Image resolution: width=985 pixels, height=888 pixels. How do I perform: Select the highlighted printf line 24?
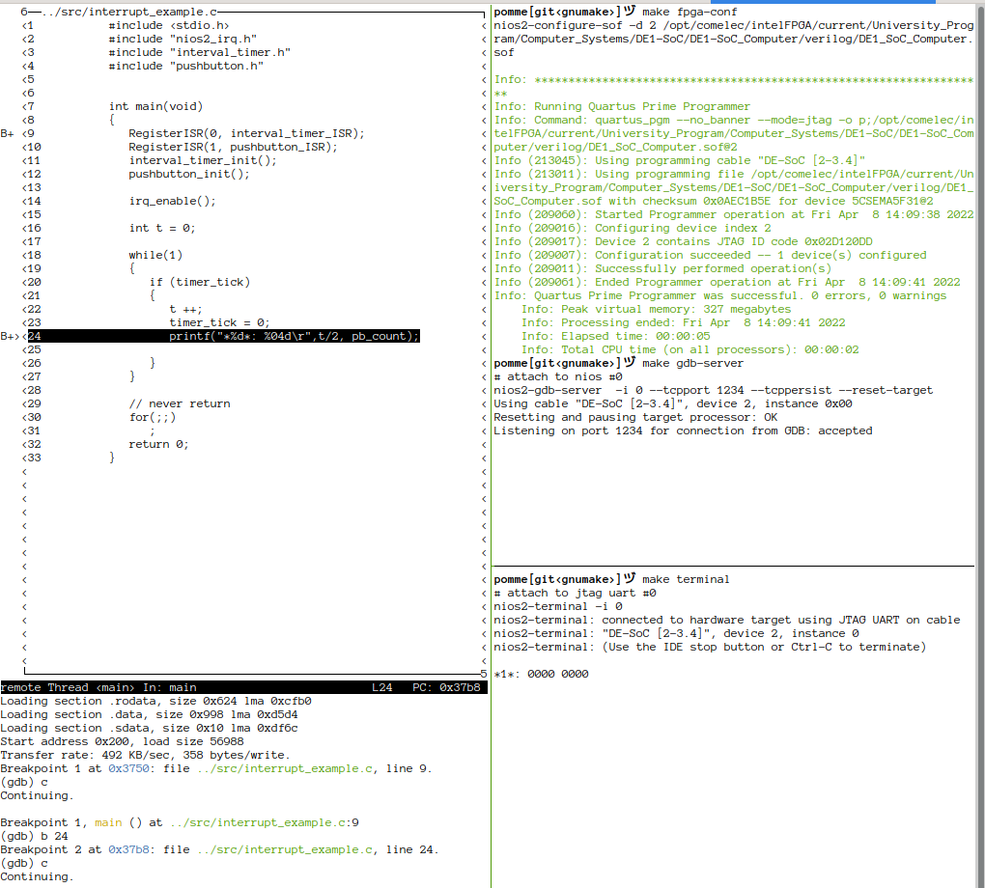pyautogui.click(x=294, y=336)
